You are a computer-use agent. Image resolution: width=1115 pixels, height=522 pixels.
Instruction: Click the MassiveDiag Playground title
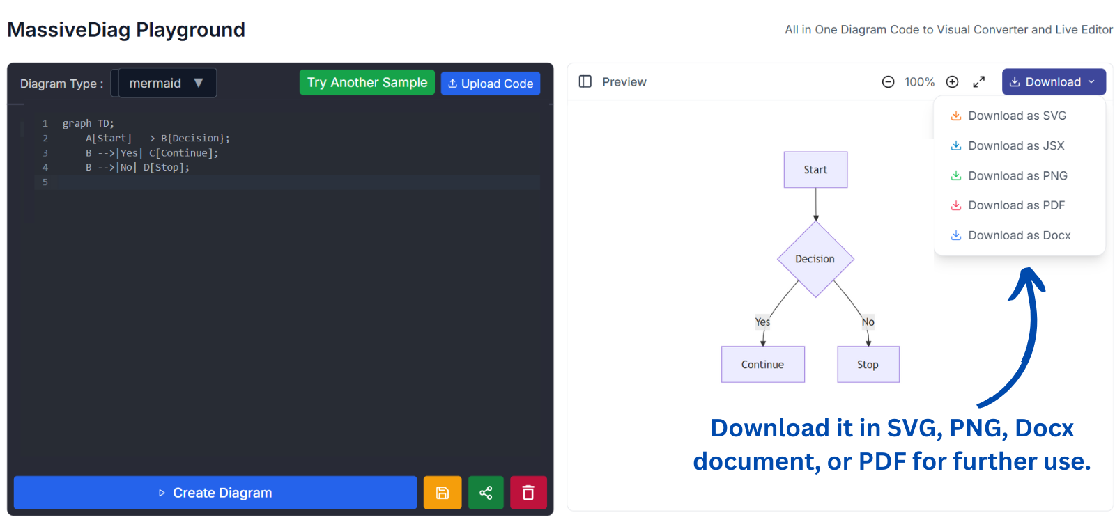(126, 30)
